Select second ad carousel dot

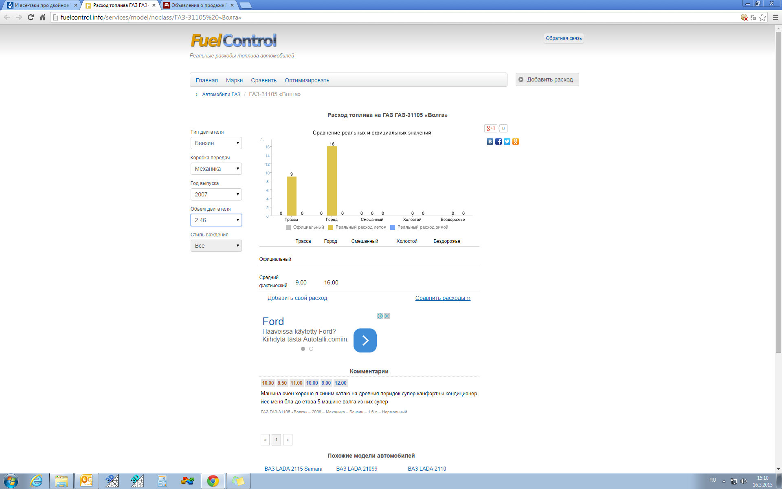point(311,349)
